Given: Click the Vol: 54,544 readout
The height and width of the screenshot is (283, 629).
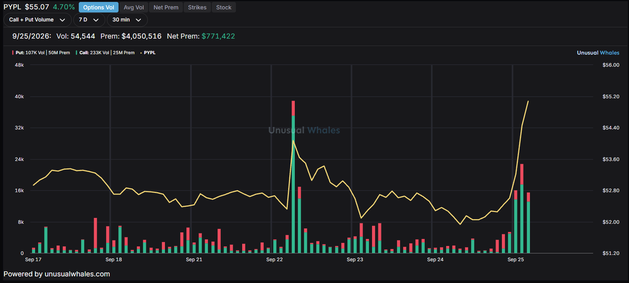Looking at the screenshot, I should click(x=76, y=36).
